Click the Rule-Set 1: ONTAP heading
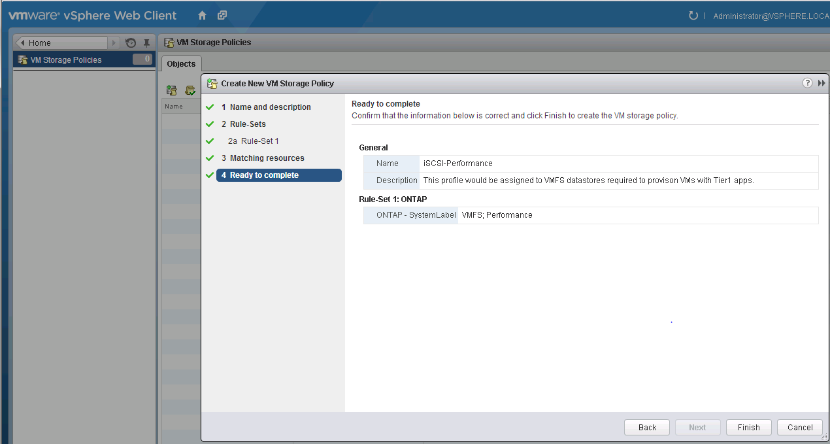This screenshot has height=444, width=830. click(x=393, y=199)
